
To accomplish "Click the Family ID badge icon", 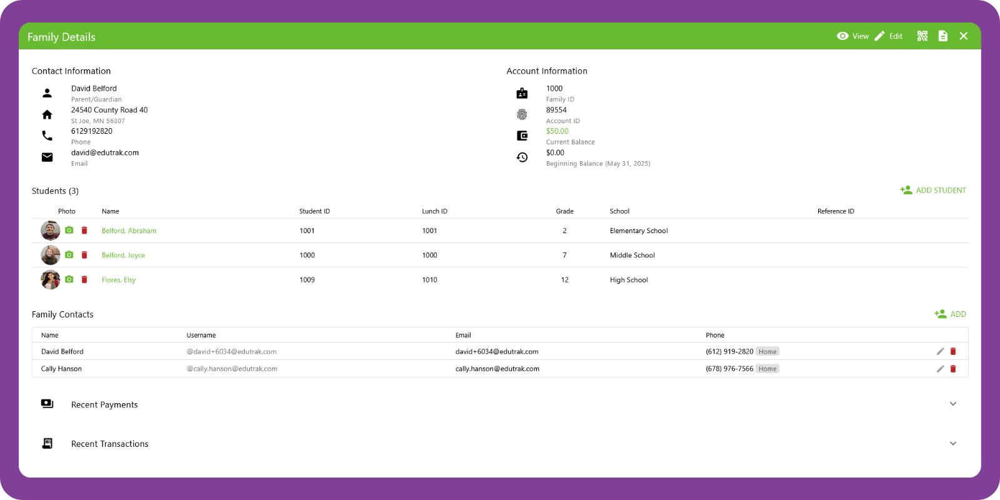I will [522, 93].
